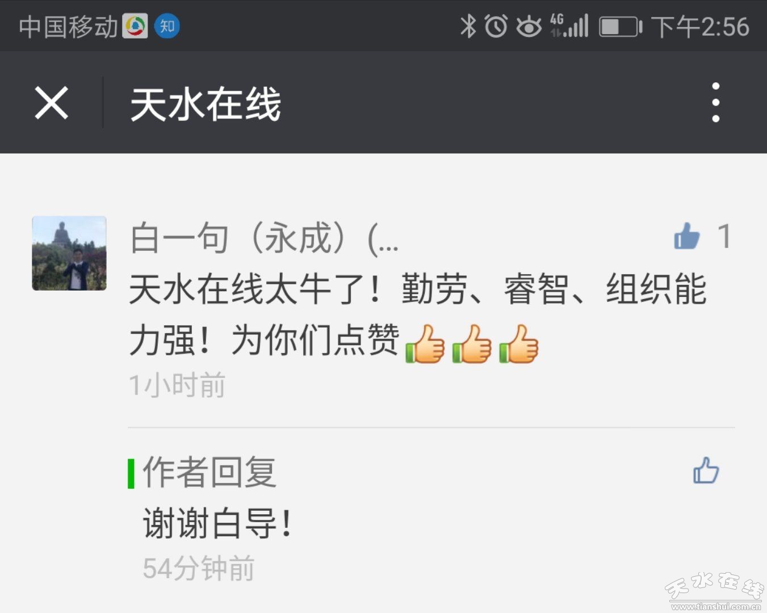Open the three-dot overflow menu
The height and width of the screenshot is (613, 767).
coord(716,103)
